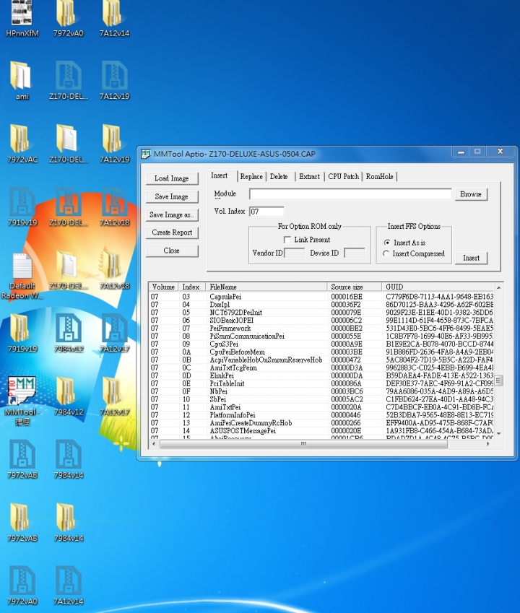
Task: Select the PeiFramework module row
Action: [x=321, y=328]
